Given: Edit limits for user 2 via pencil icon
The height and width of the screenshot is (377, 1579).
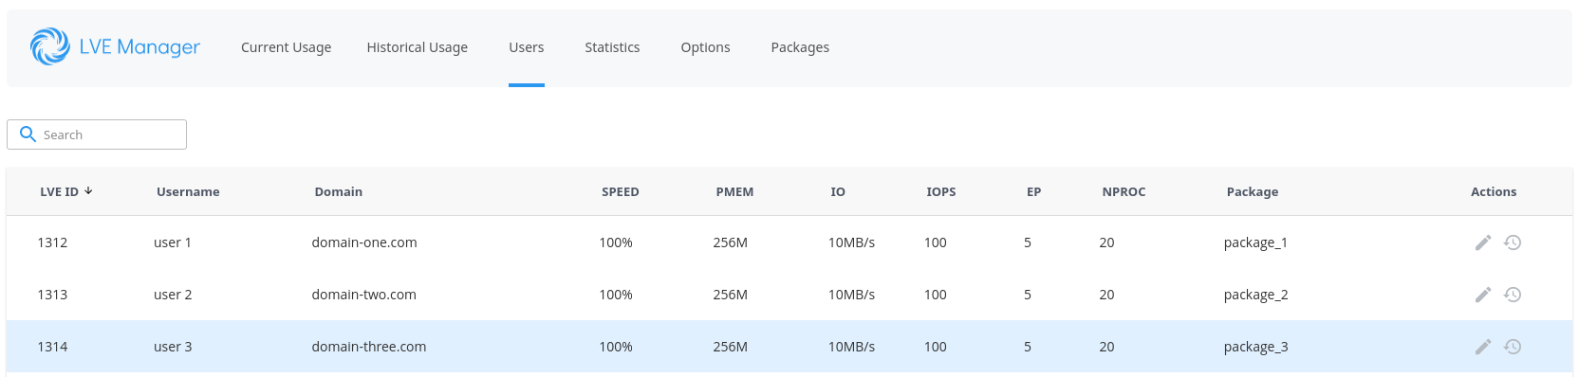Looking at the screenshot, I should pyautogui.click(x=1483, y=295).
